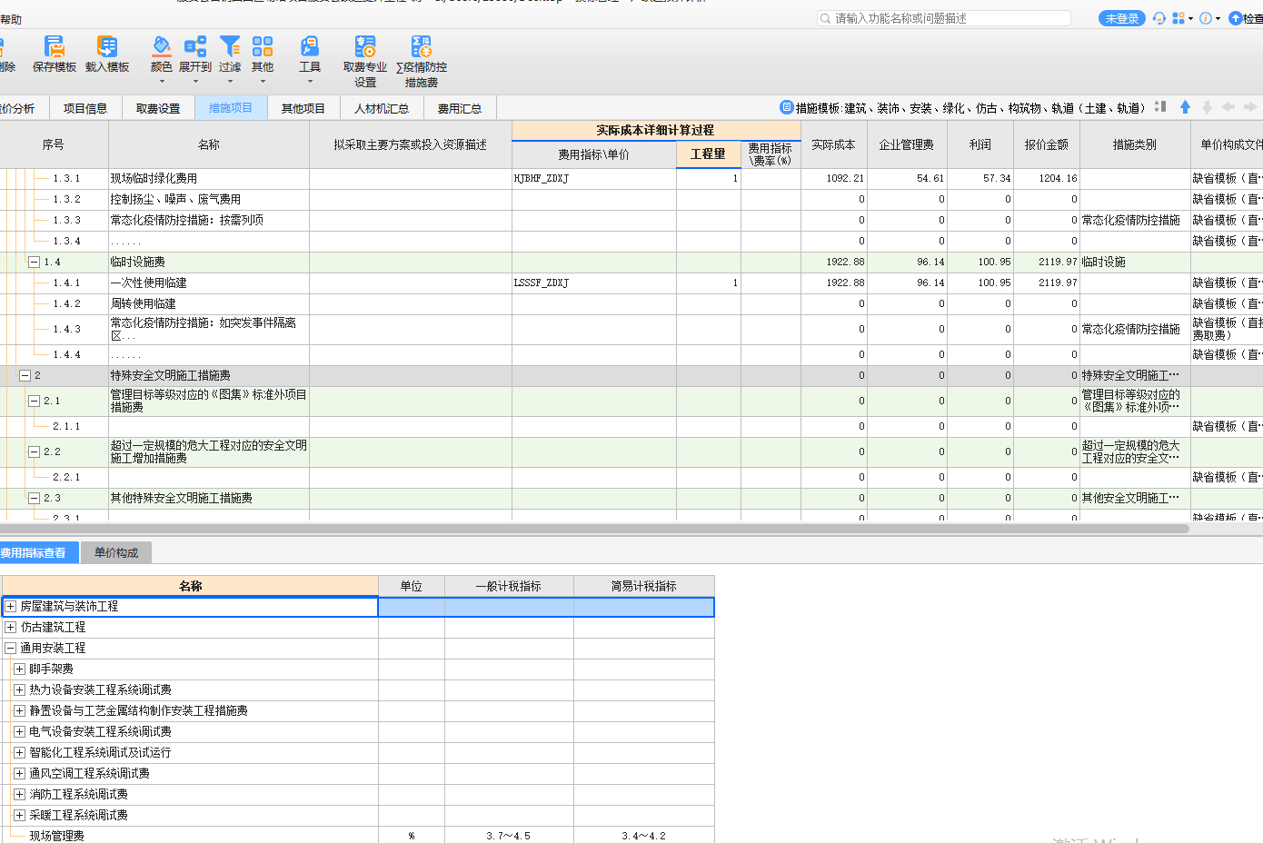Viewport: 1263px width, 843px height.
Task: Expand 仿古建筑工程 node
Action: coord(11,627)
